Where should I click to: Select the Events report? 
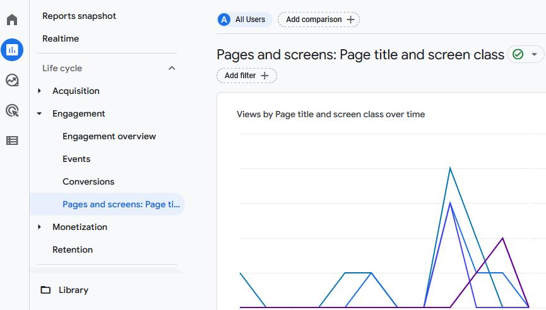[76, 159]
